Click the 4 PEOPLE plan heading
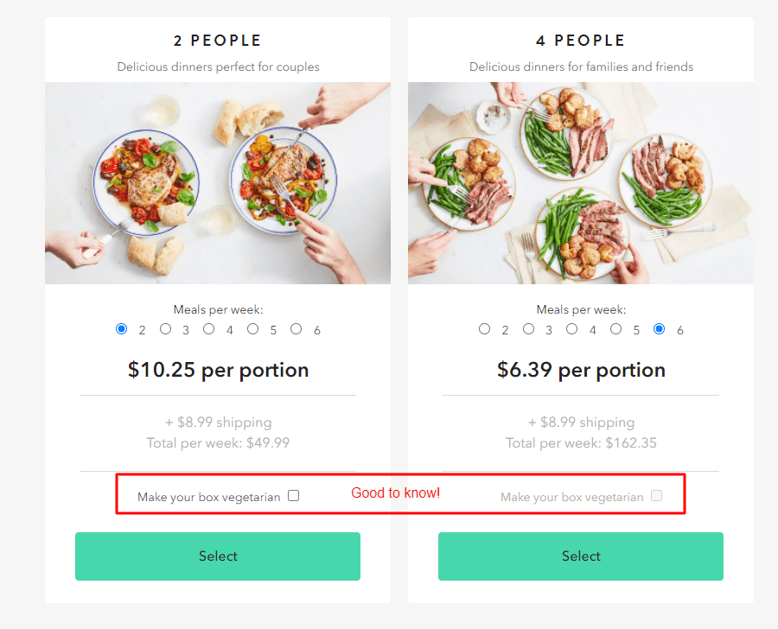The width and height of the screenshot is (778, 629). [581, 41]
